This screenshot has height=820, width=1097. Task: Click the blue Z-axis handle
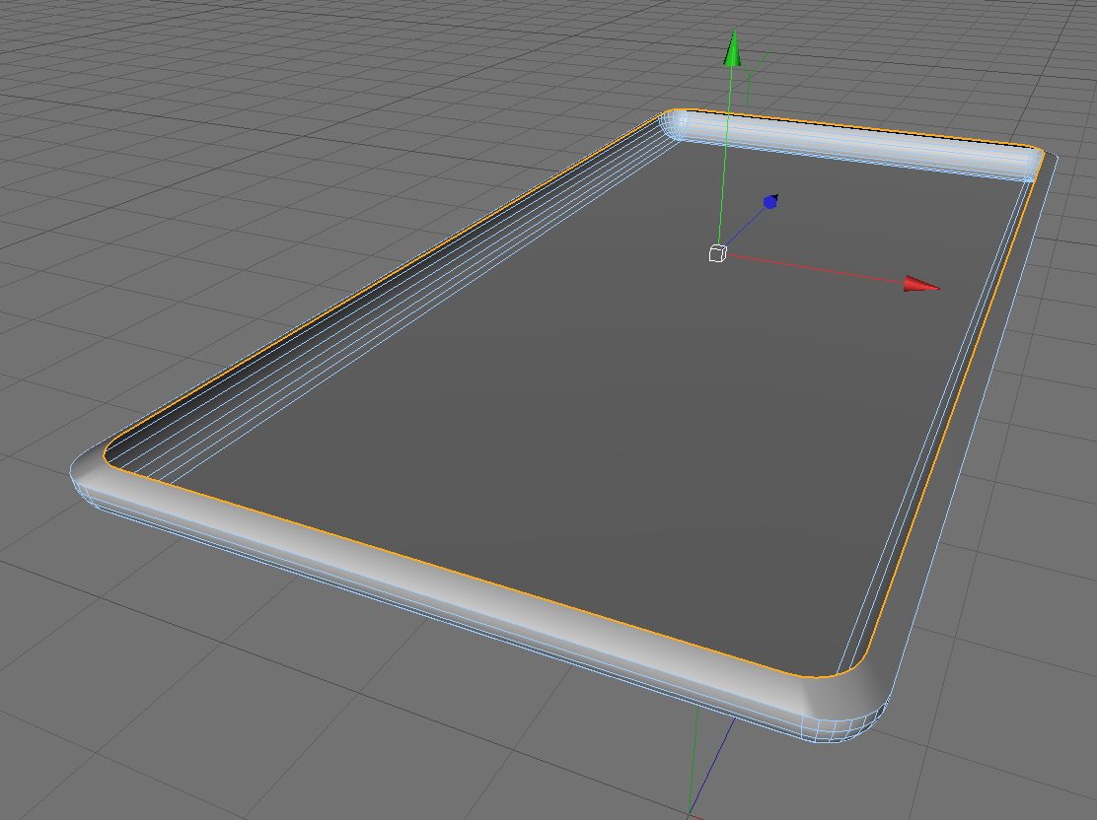coord(771,202)
